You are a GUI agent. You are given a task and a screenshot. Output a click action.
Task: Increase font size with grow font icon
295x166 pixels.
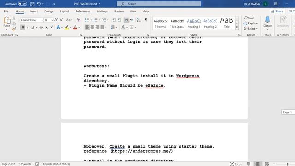[x=56, y=20]
